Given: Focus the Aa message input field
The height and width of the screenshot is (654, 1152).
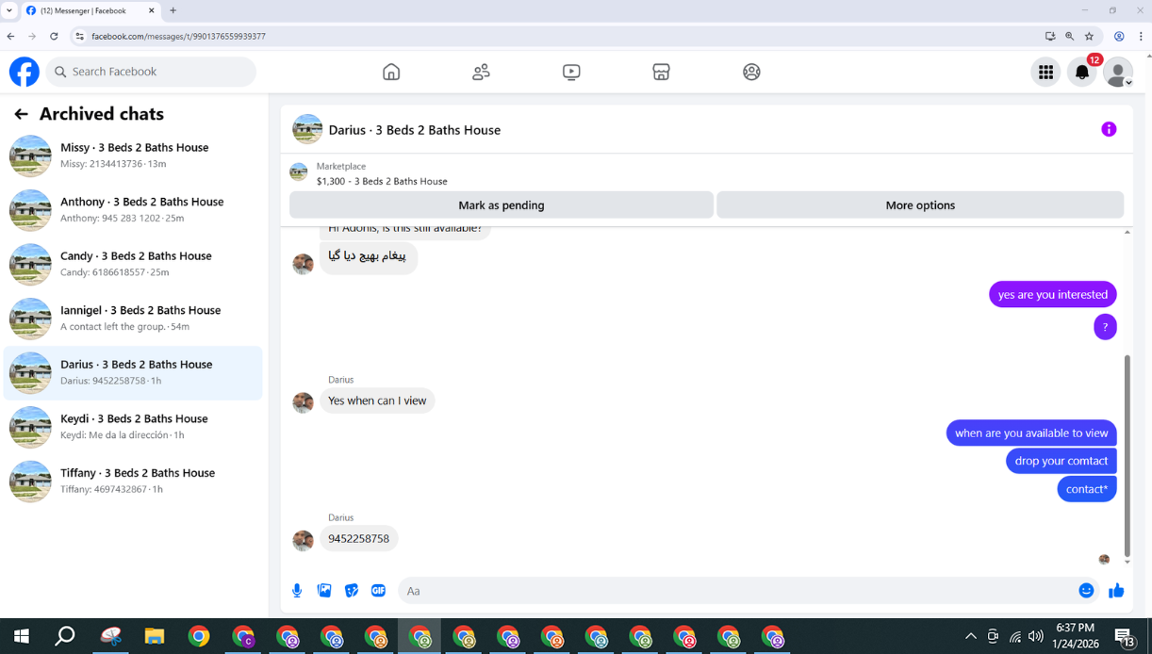Looking at the screenshot, I should pyautogui.click(x=737, y=591).
